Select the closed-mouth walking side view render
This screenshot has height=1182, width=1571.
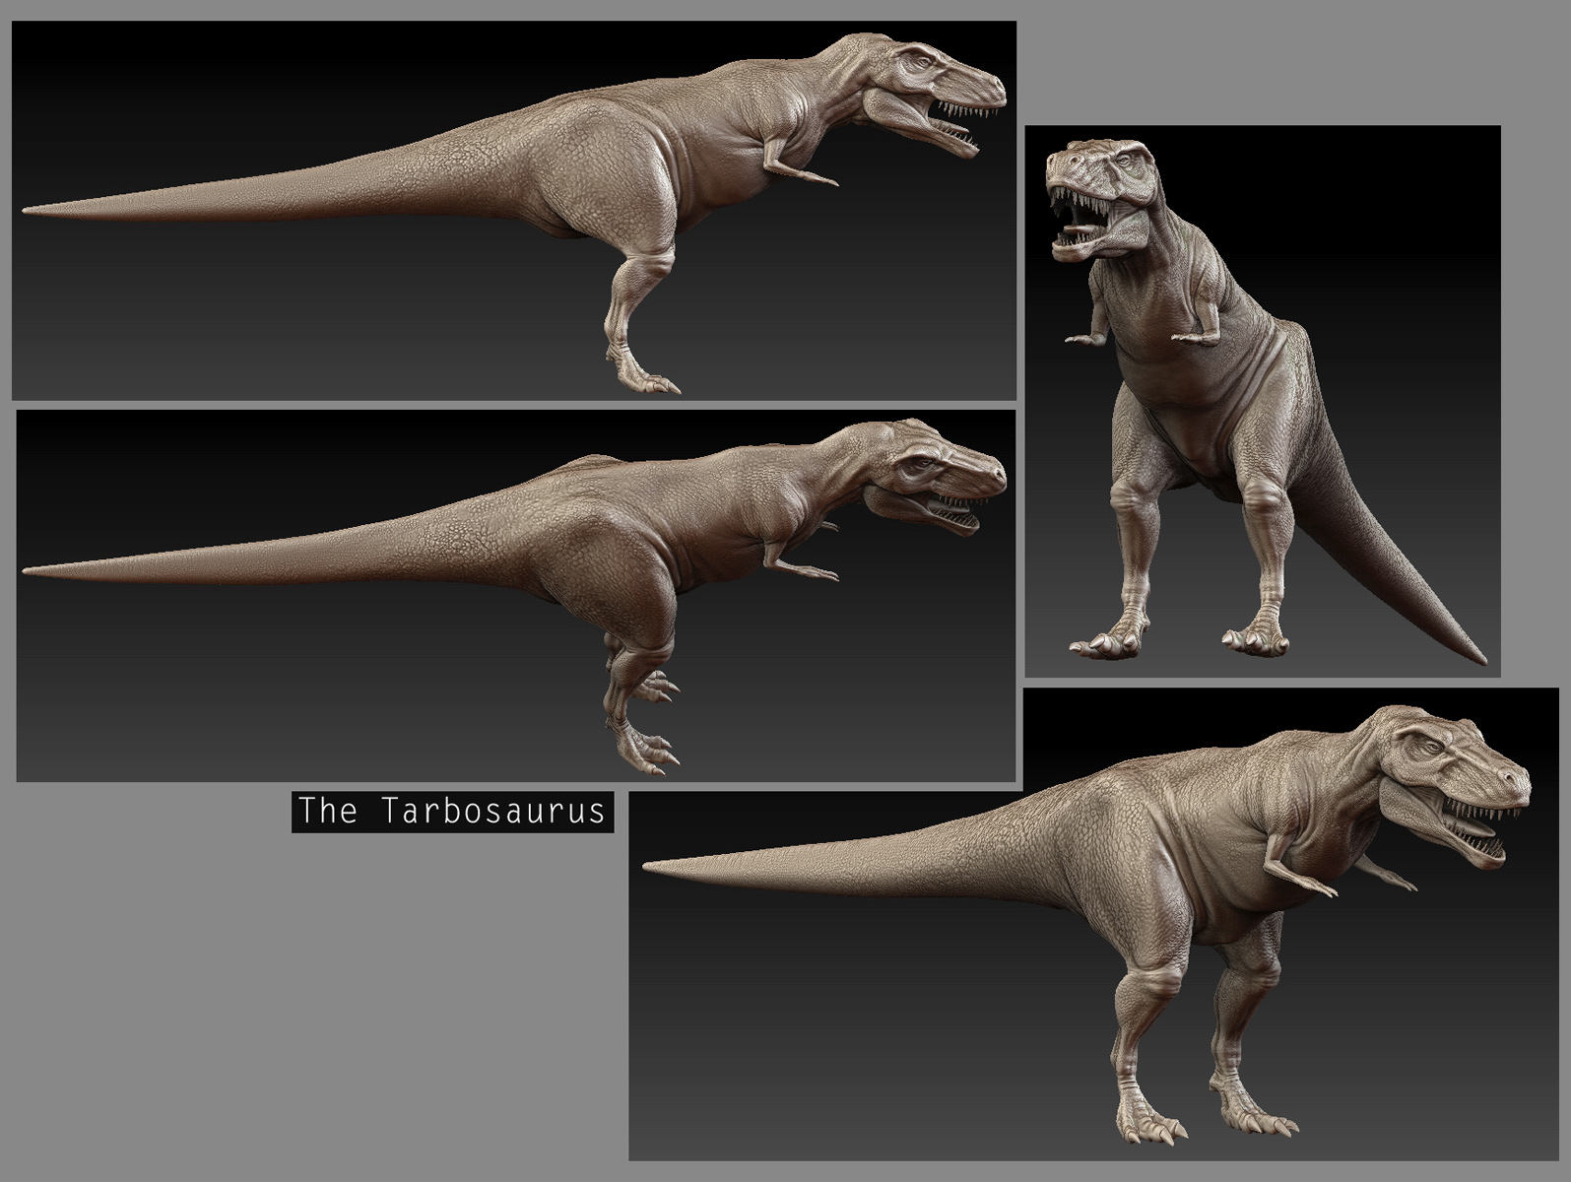click(515, 596)
